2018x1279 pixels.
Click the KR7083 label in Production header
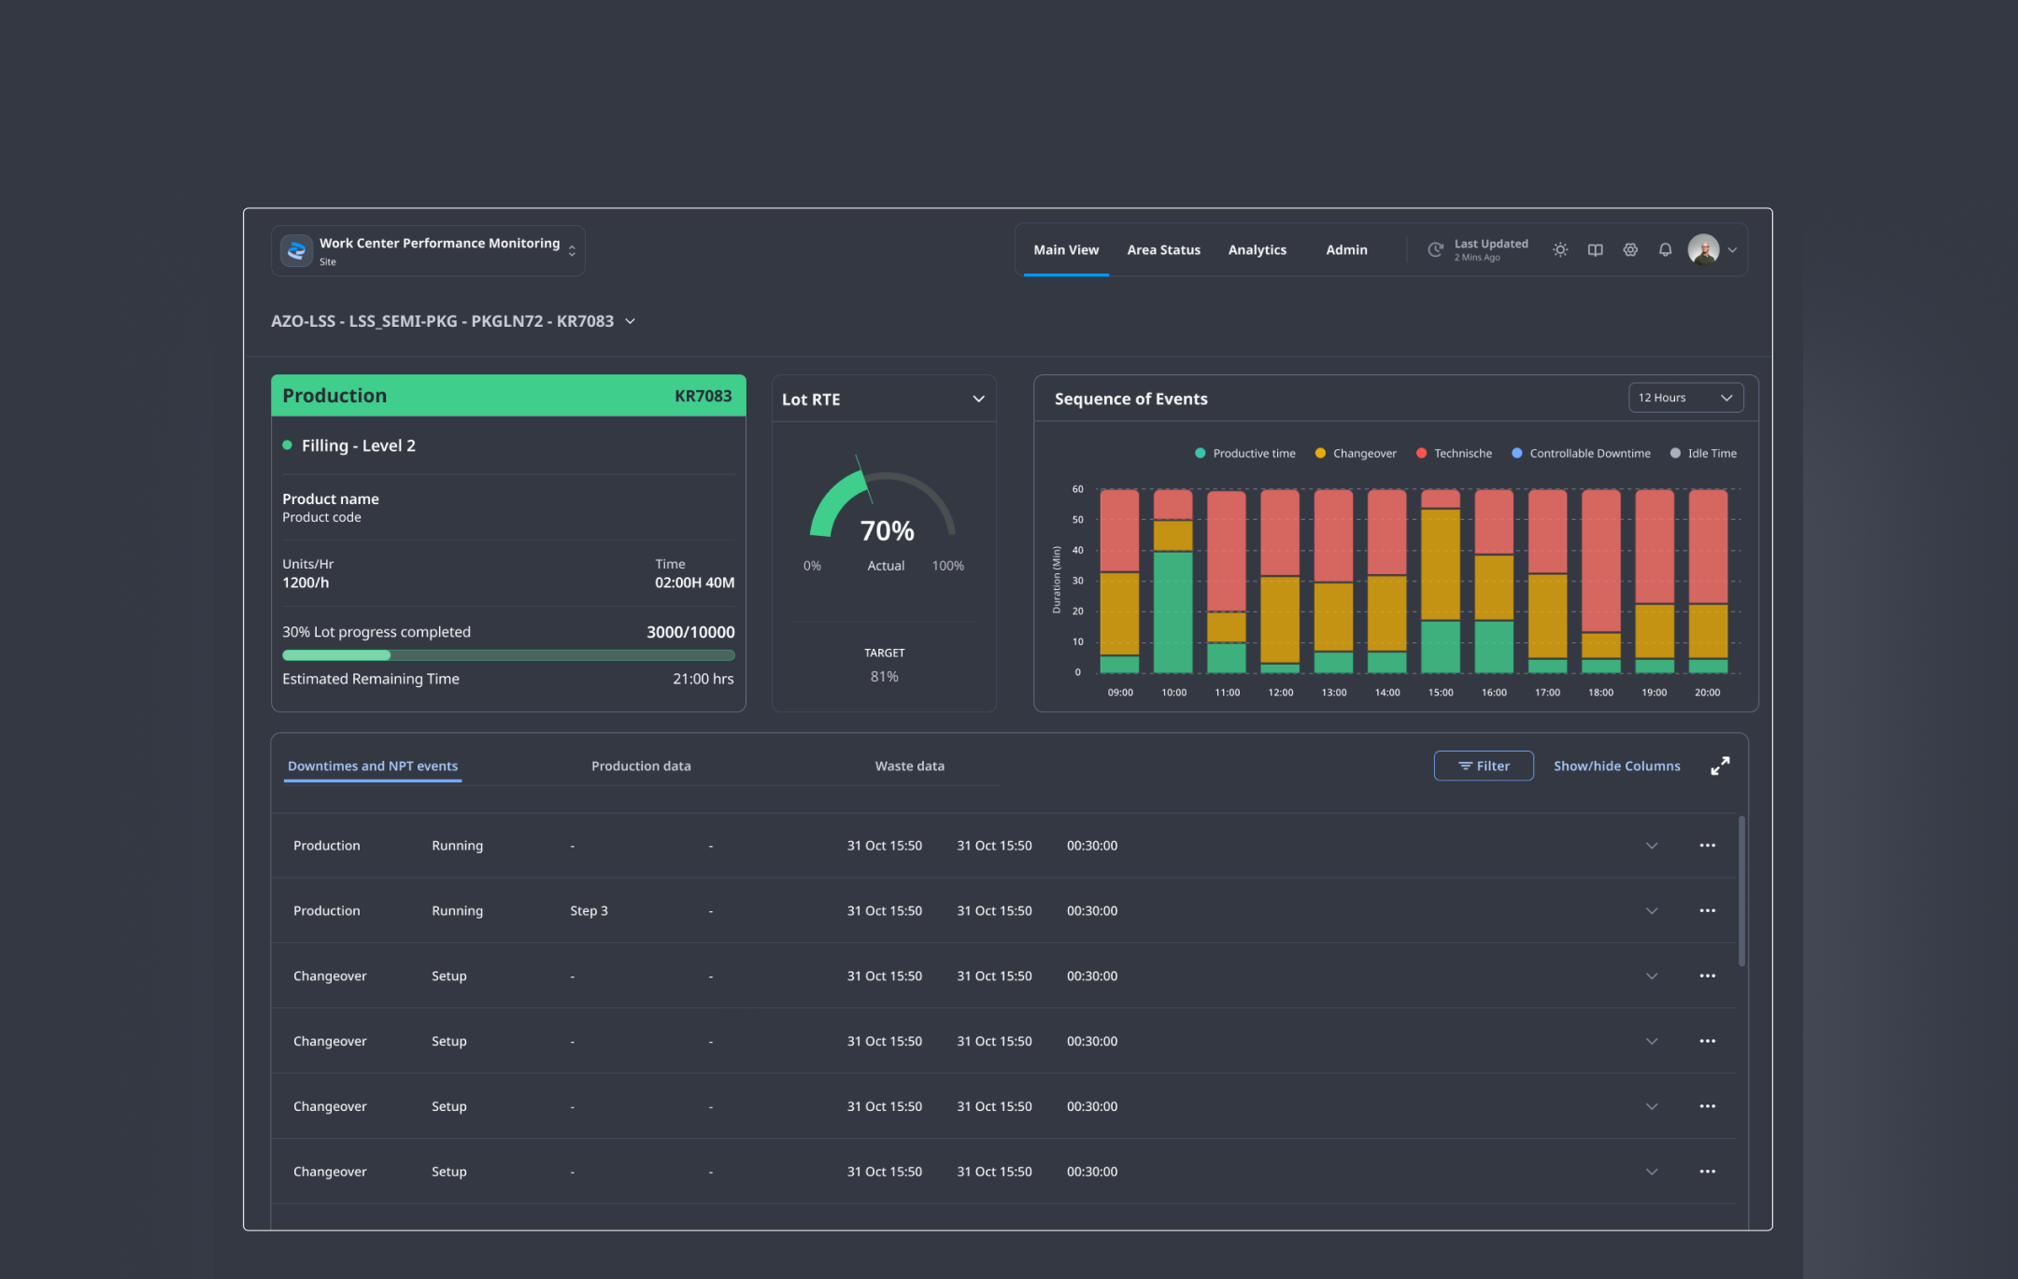click(x=703, y=396)
